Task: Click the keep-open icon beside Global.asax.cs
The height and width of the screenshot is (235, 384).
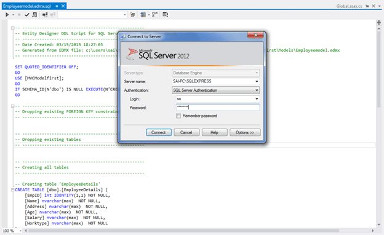Action: [x=367, y=6]
